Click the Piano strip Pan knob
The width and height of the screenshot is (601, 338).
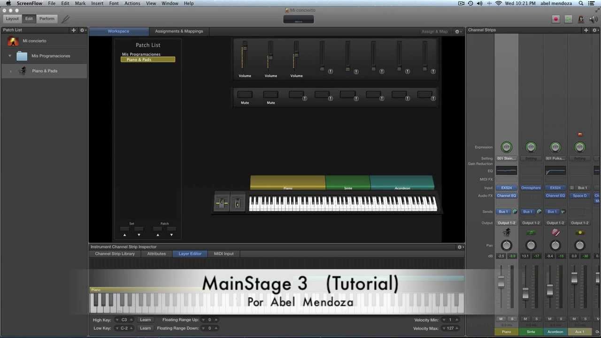tap(506, 246)
